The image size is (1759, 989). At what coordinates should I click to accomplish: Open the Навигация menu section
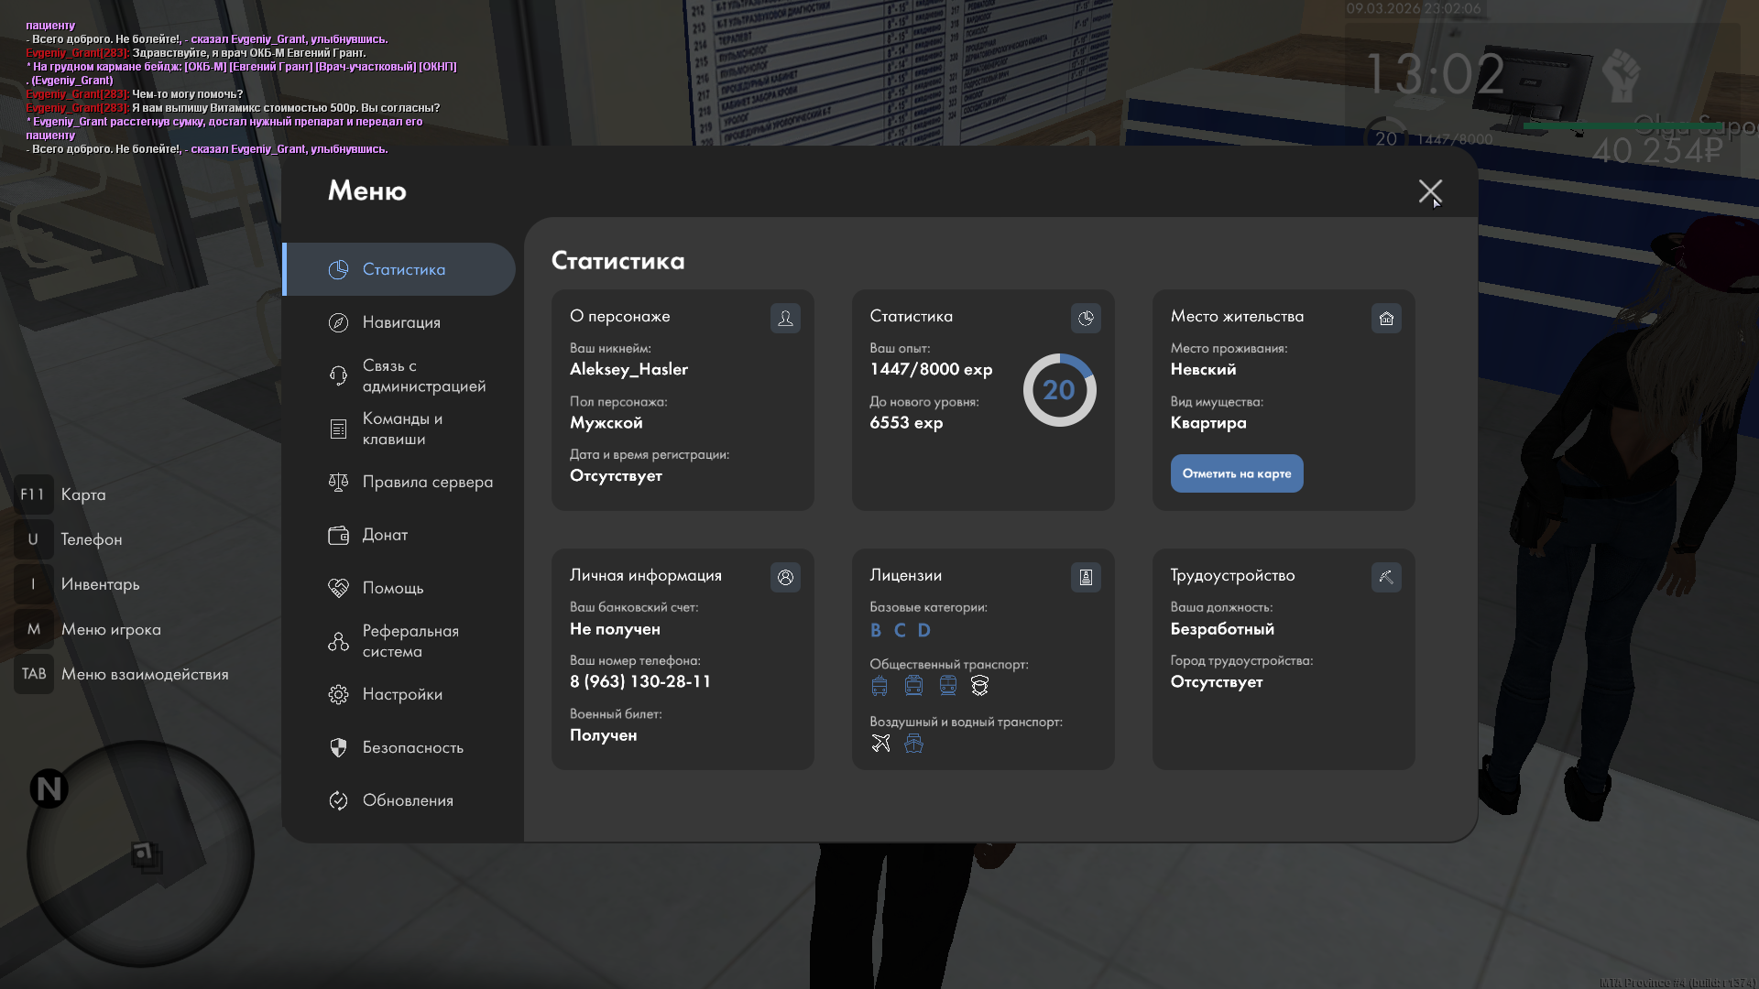coord(401,322)
